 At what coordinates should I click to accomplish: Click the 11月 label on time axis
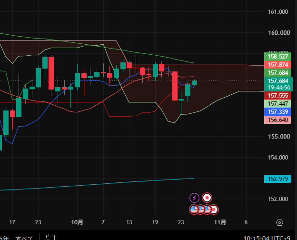click(220, 222)
